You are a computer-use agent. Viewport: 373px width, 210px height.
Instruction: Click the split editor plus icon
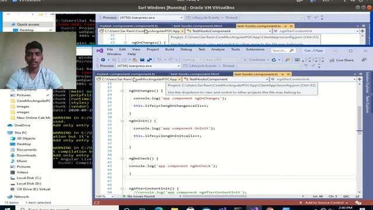pos(360,79)
